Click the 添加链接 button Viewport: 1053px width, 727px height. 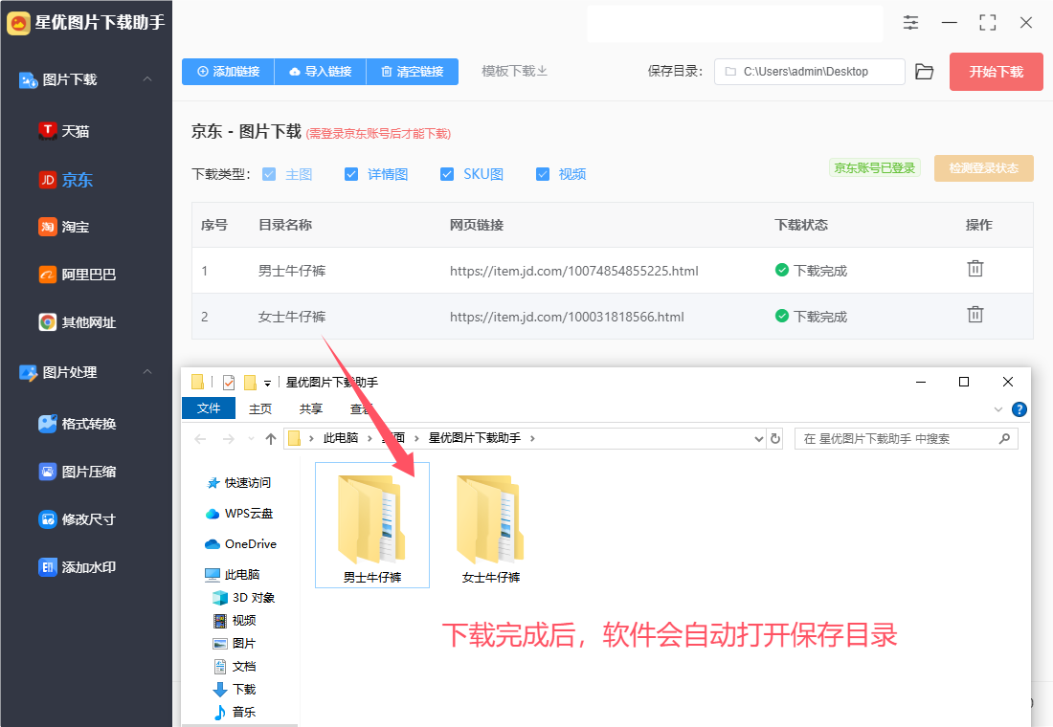229,72
